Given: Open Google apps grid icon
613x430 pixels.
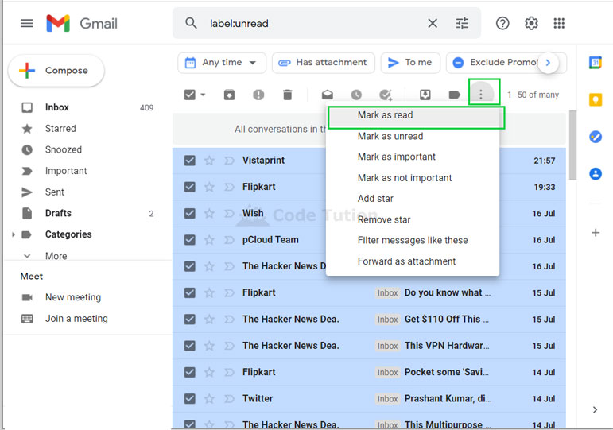Looking at the screenshot, I should click(x=559, y=24).
